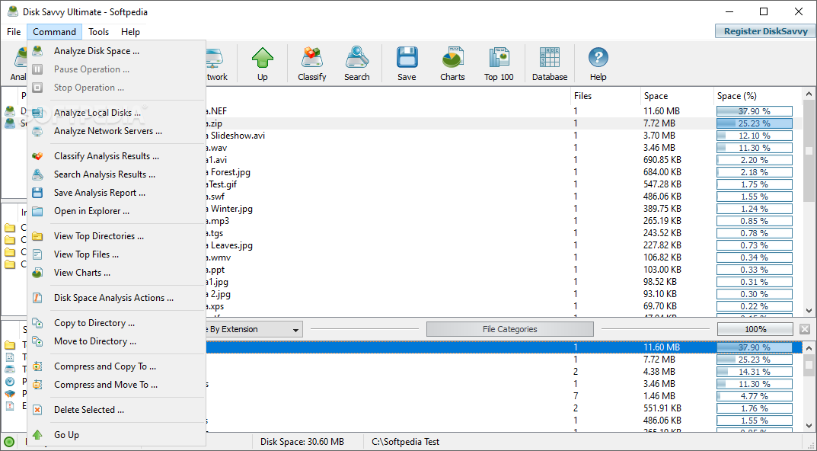Open the Database toolbar tool
Image resolution: width=817 pixels, height=451 pixels.
pos(550,63)
